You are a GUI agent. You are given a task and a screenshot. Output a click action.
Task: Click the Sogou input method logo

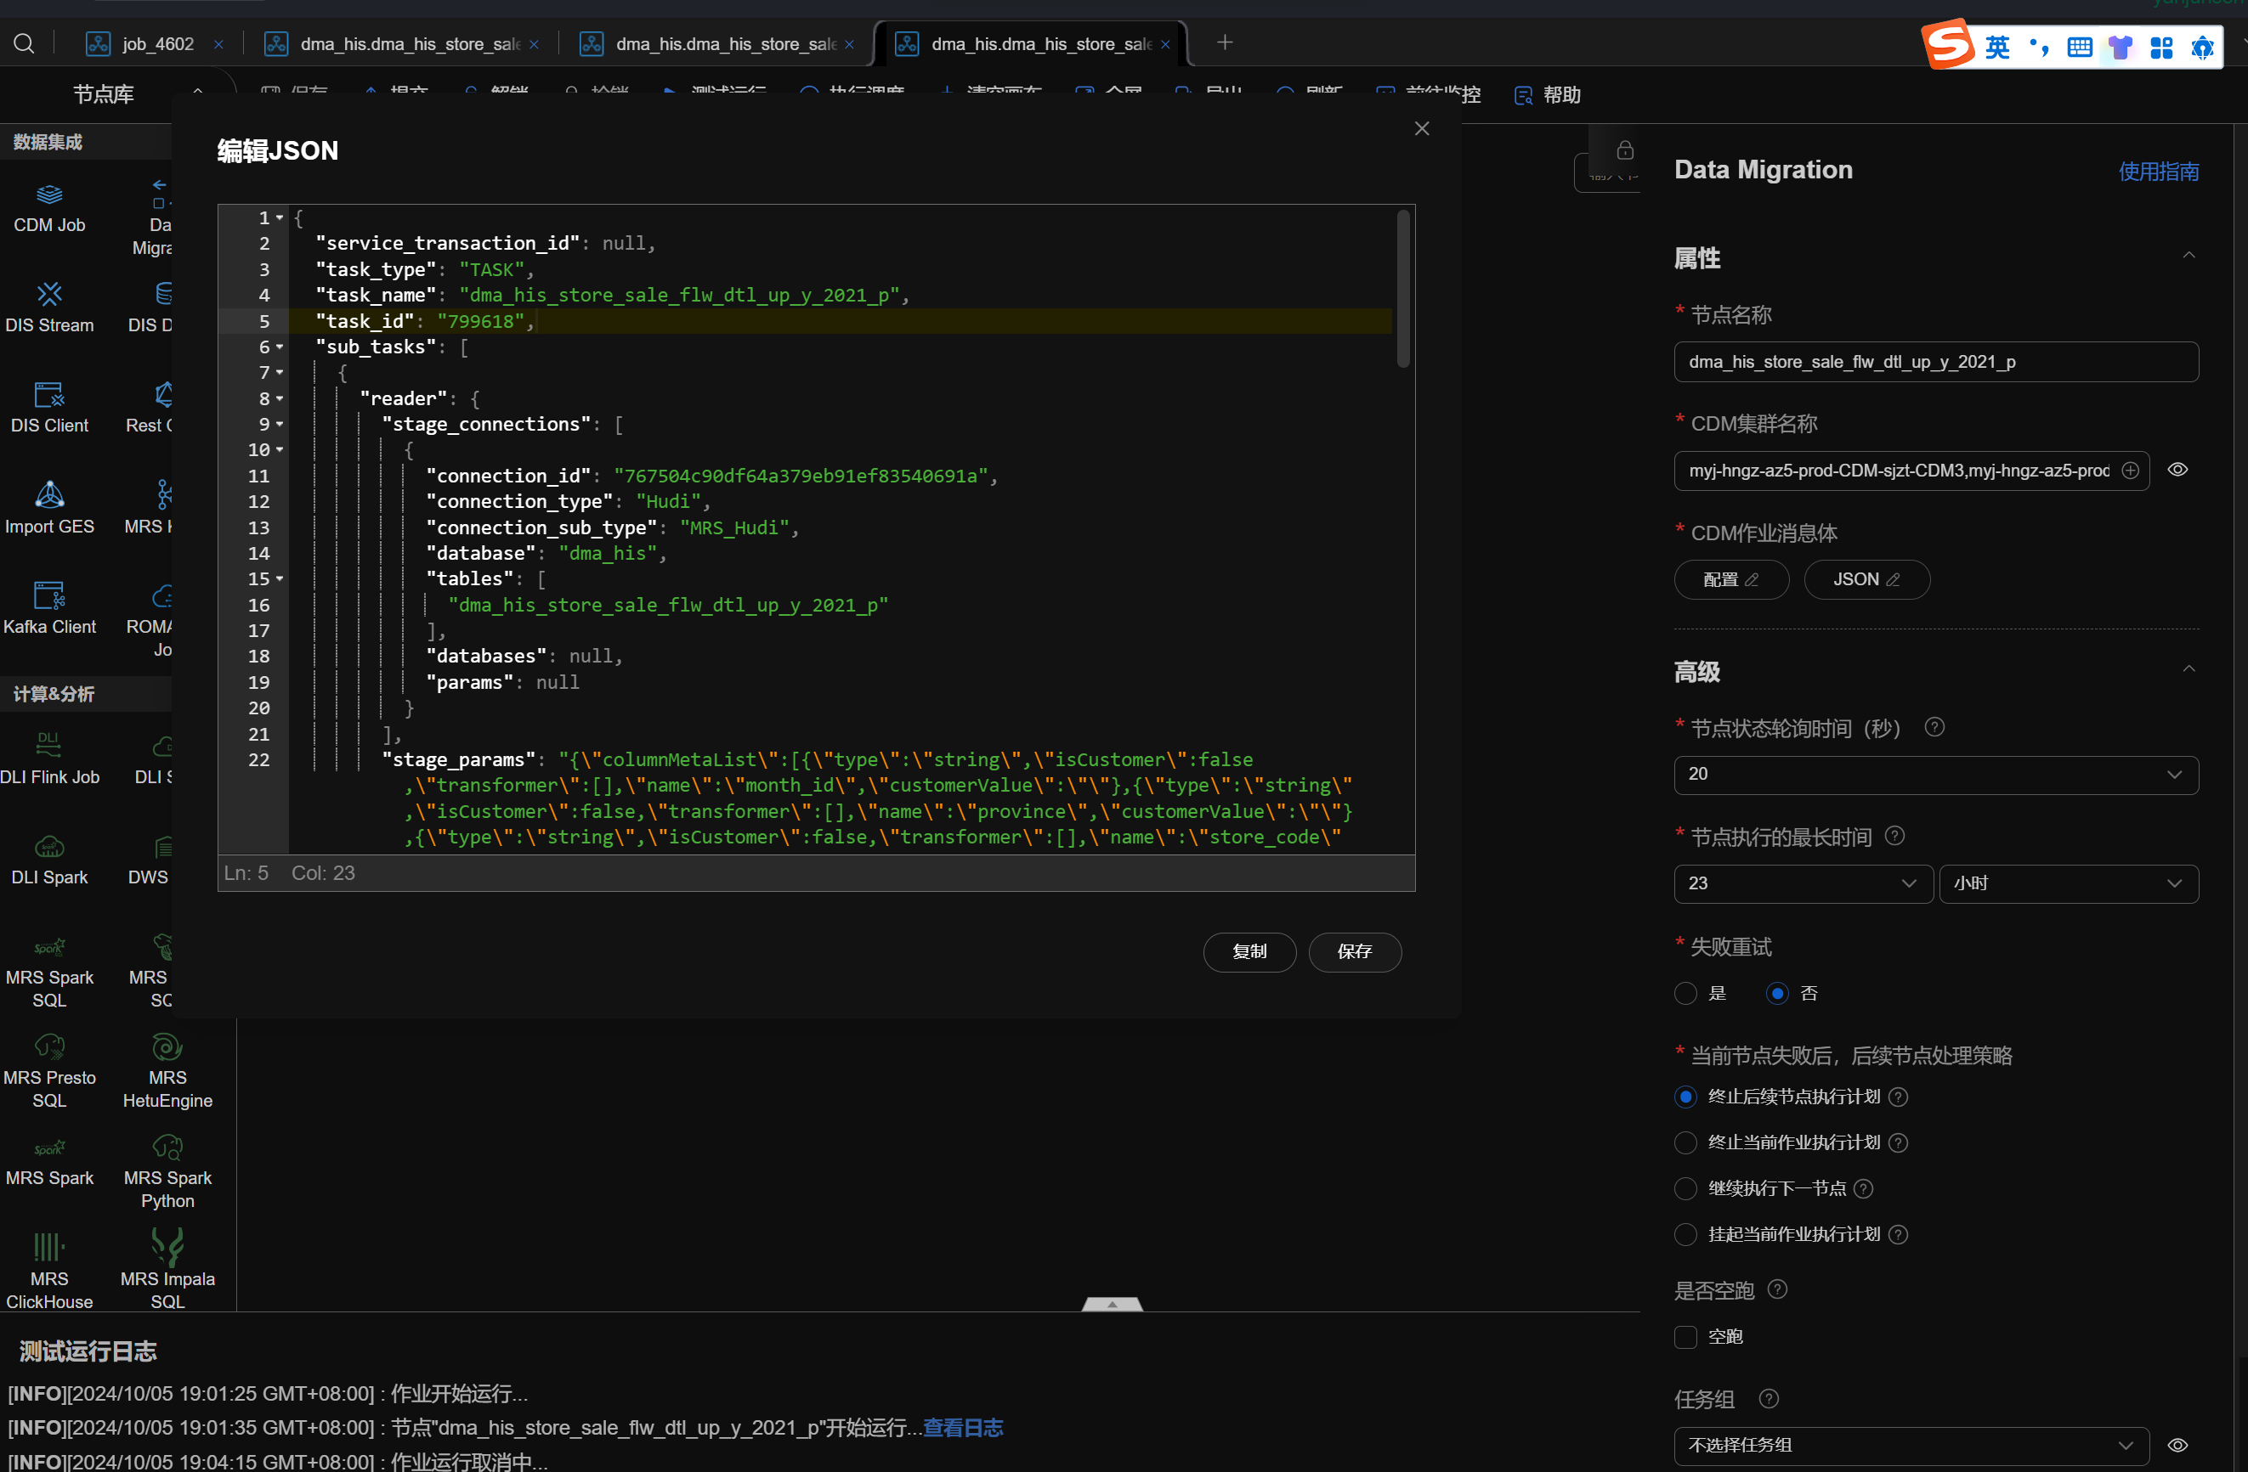[x=1949, y=44]
